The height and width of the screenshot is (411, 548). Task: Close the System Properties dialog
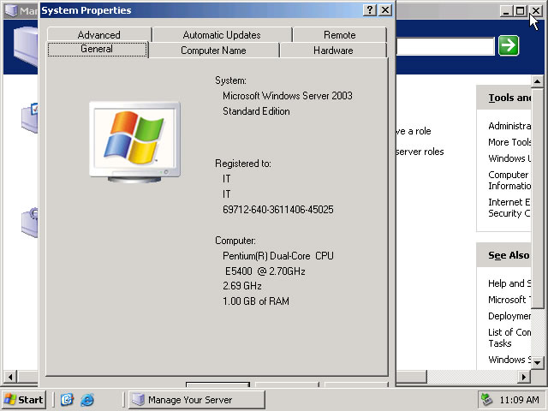click(x=385, y=10)
